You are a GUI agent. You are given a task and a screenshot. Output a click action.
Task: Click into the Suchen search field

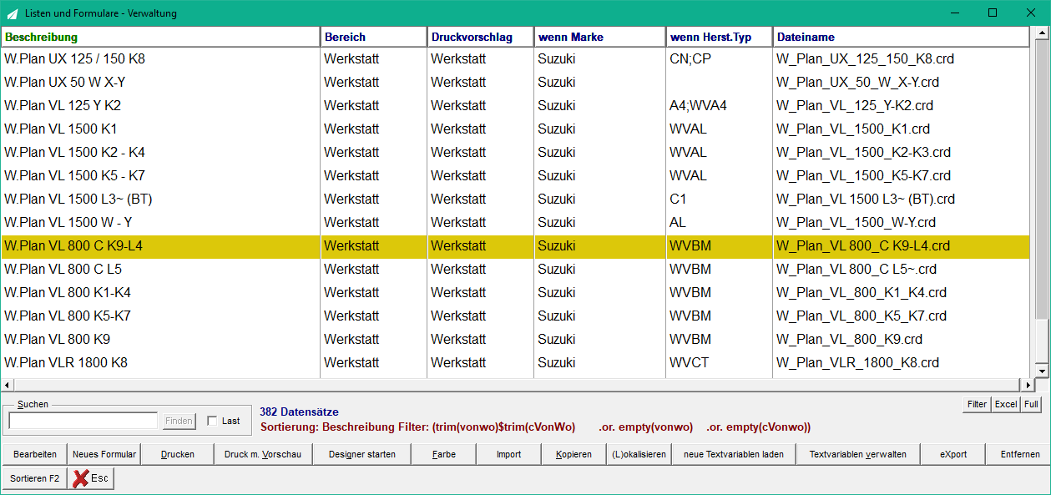point(83,421)
